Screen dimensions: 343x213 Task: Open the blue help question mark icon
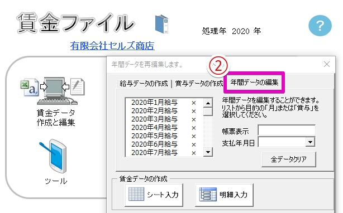[320, 26]
